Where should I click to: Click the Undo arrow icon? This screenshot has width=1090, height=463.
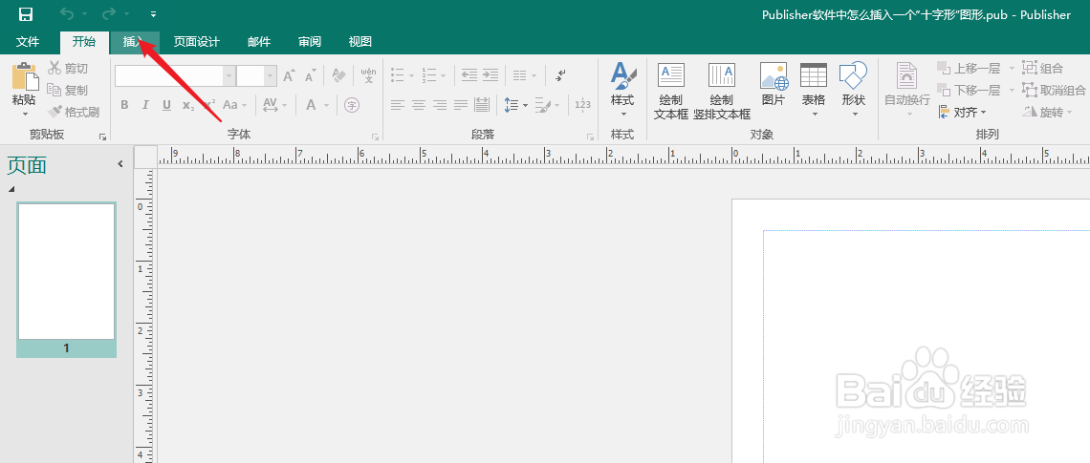(67, 14)
